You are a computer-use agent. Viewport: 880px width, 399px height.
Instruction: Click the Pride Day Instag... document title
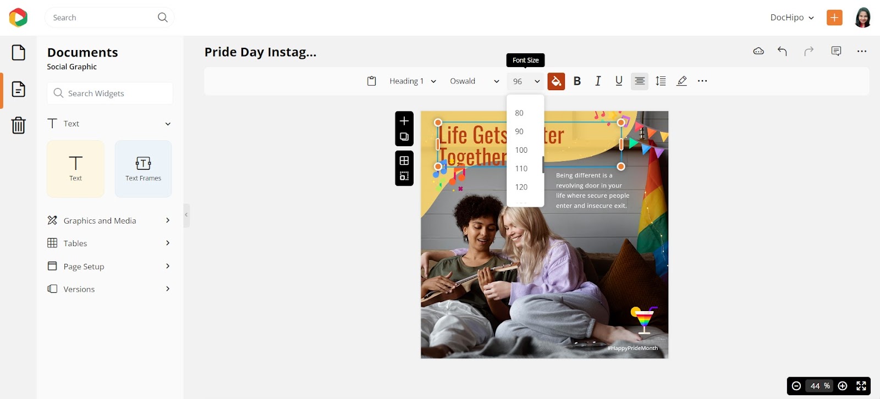[260, 52]
